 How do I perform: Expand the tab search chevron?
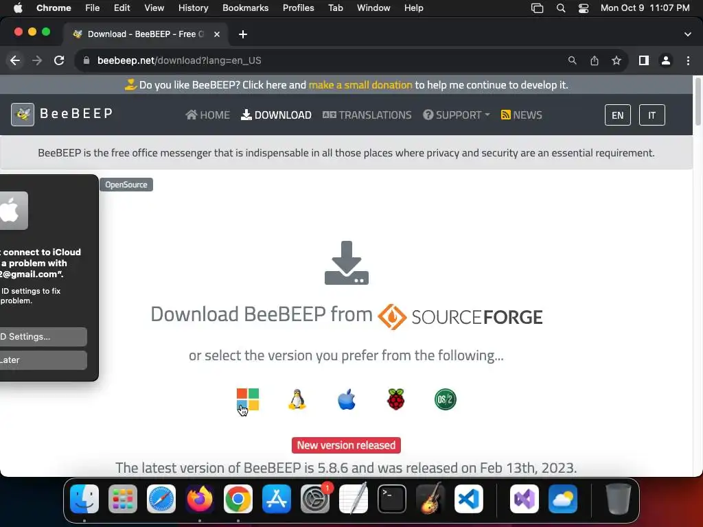coord(688,34)
